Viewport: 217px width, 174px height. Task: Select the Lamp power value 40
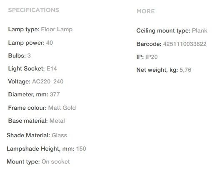(x=50, y=43)
